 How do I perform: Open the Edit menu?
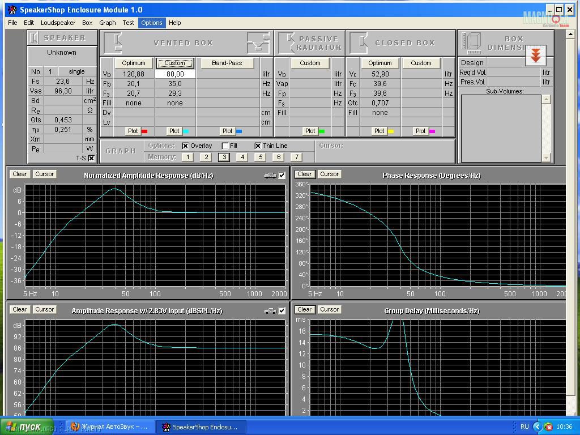pyautogui.click(x=29, y=23)
